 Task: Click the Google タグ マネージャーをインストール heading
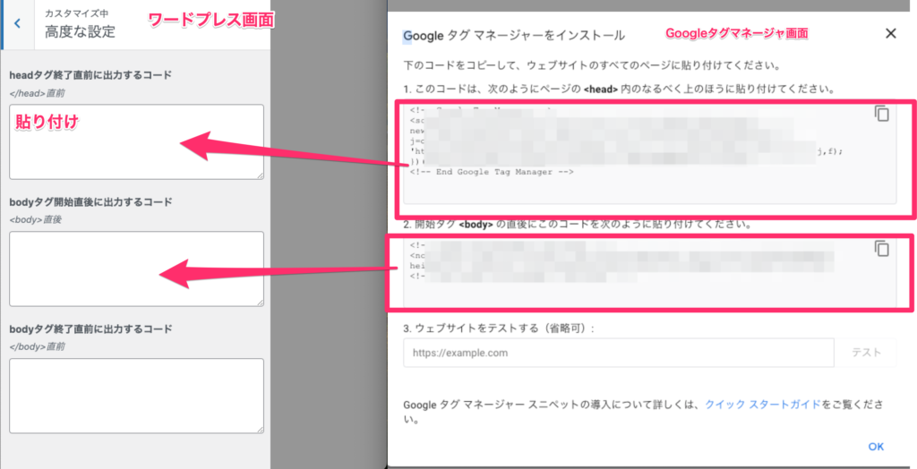(x=514, y=35)
